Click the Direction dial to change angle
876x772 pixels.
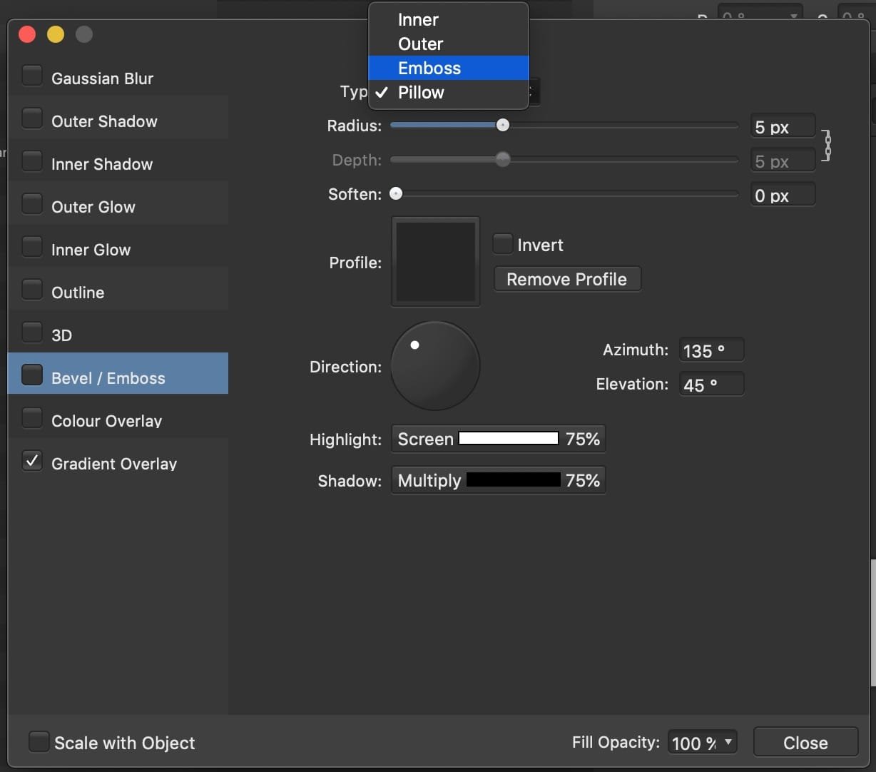[435, 366]
